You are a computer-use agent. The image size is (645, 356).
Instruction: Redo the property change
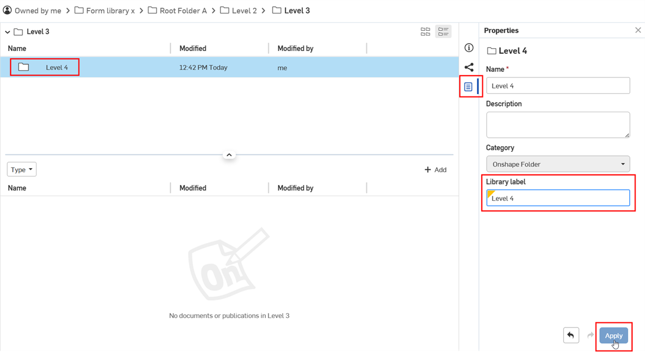click(x=590, y=335)
